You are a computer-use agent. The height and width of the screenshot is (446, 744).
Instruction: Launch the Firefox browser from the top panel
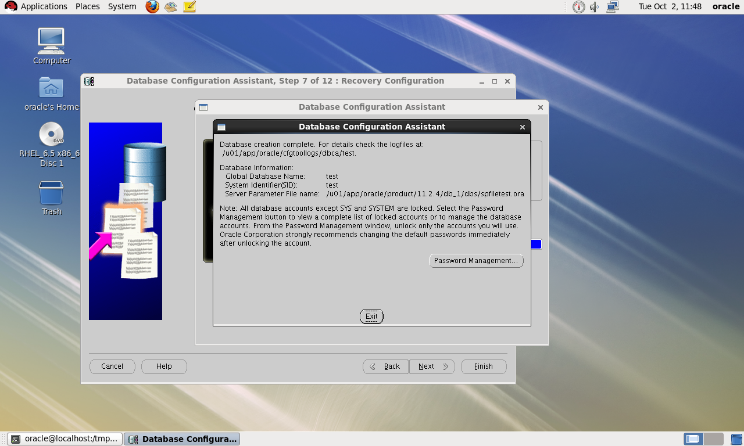[152, 7]
